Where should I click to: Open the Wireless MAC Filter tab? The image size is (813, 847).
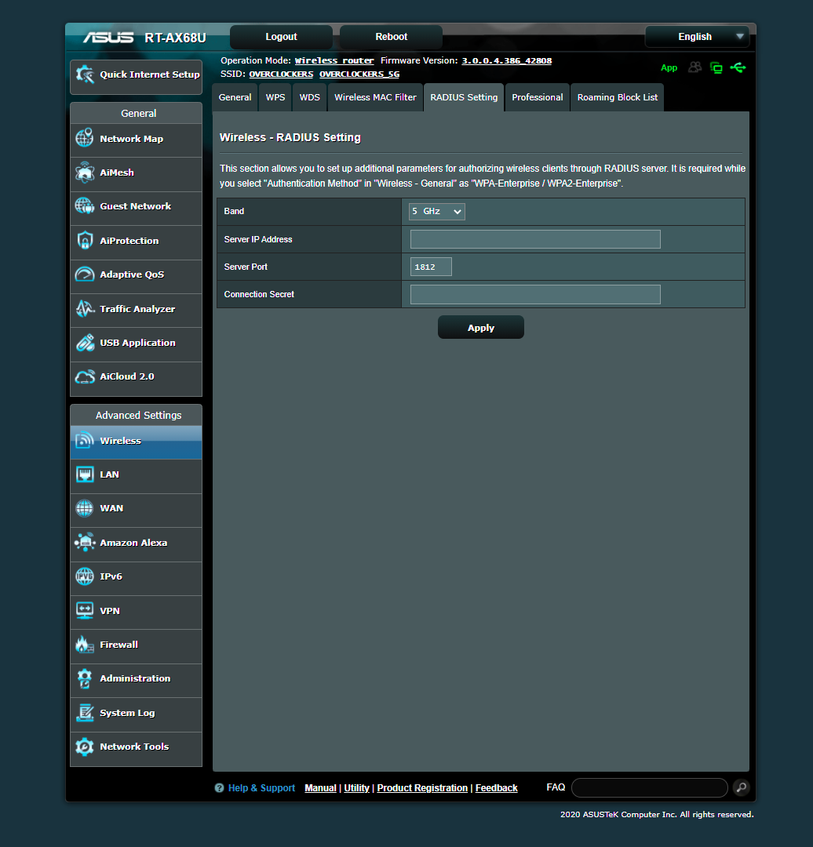tap(375, 97)
